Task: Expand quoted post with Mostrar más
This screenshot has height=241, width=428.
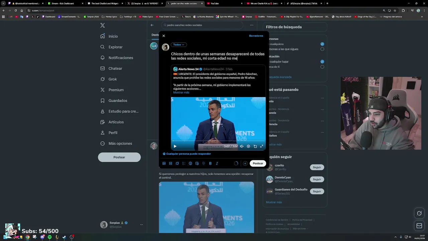Action: 181,92
